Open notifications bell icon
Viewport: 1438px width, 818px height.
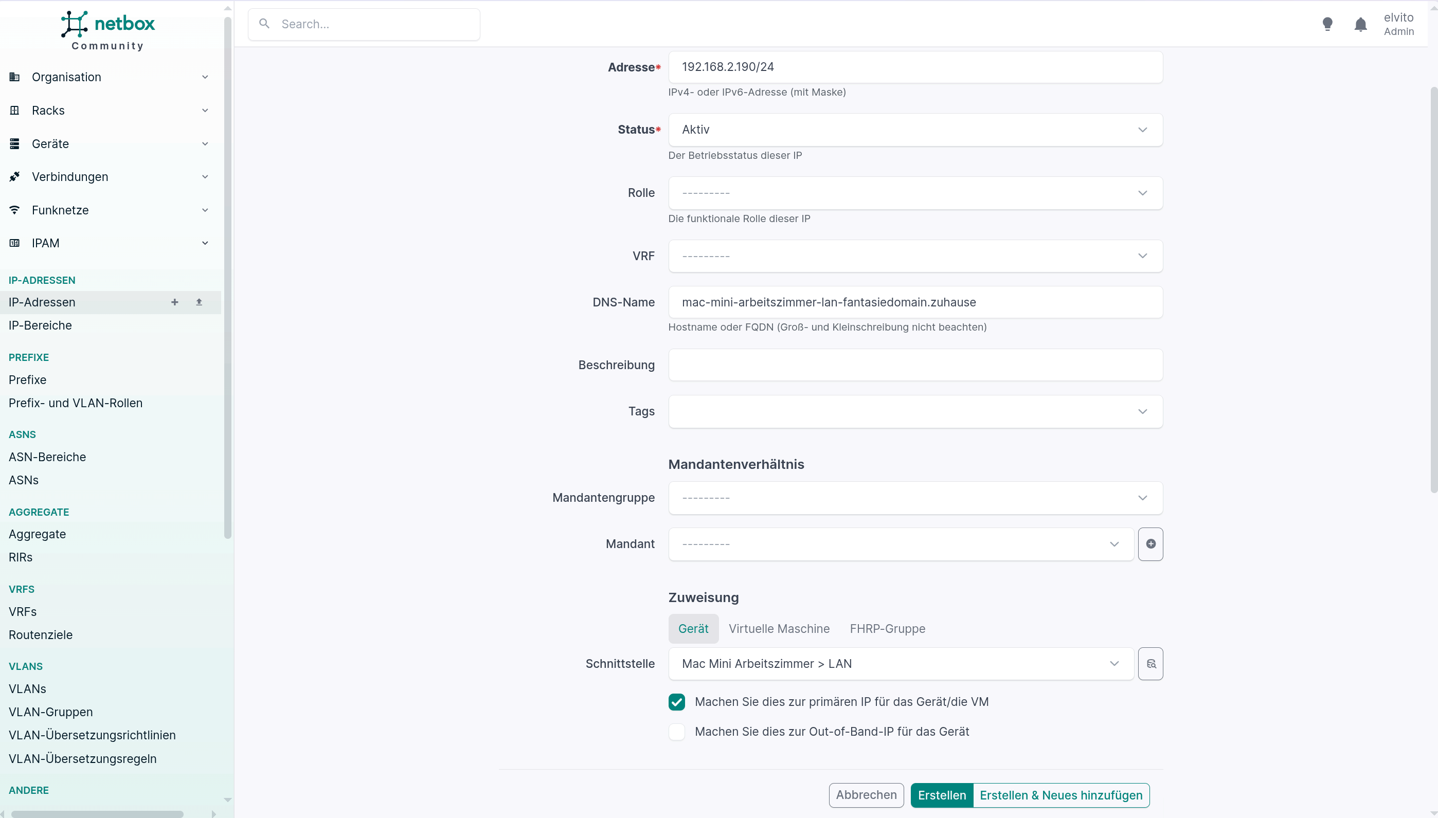coord(1360,24)
